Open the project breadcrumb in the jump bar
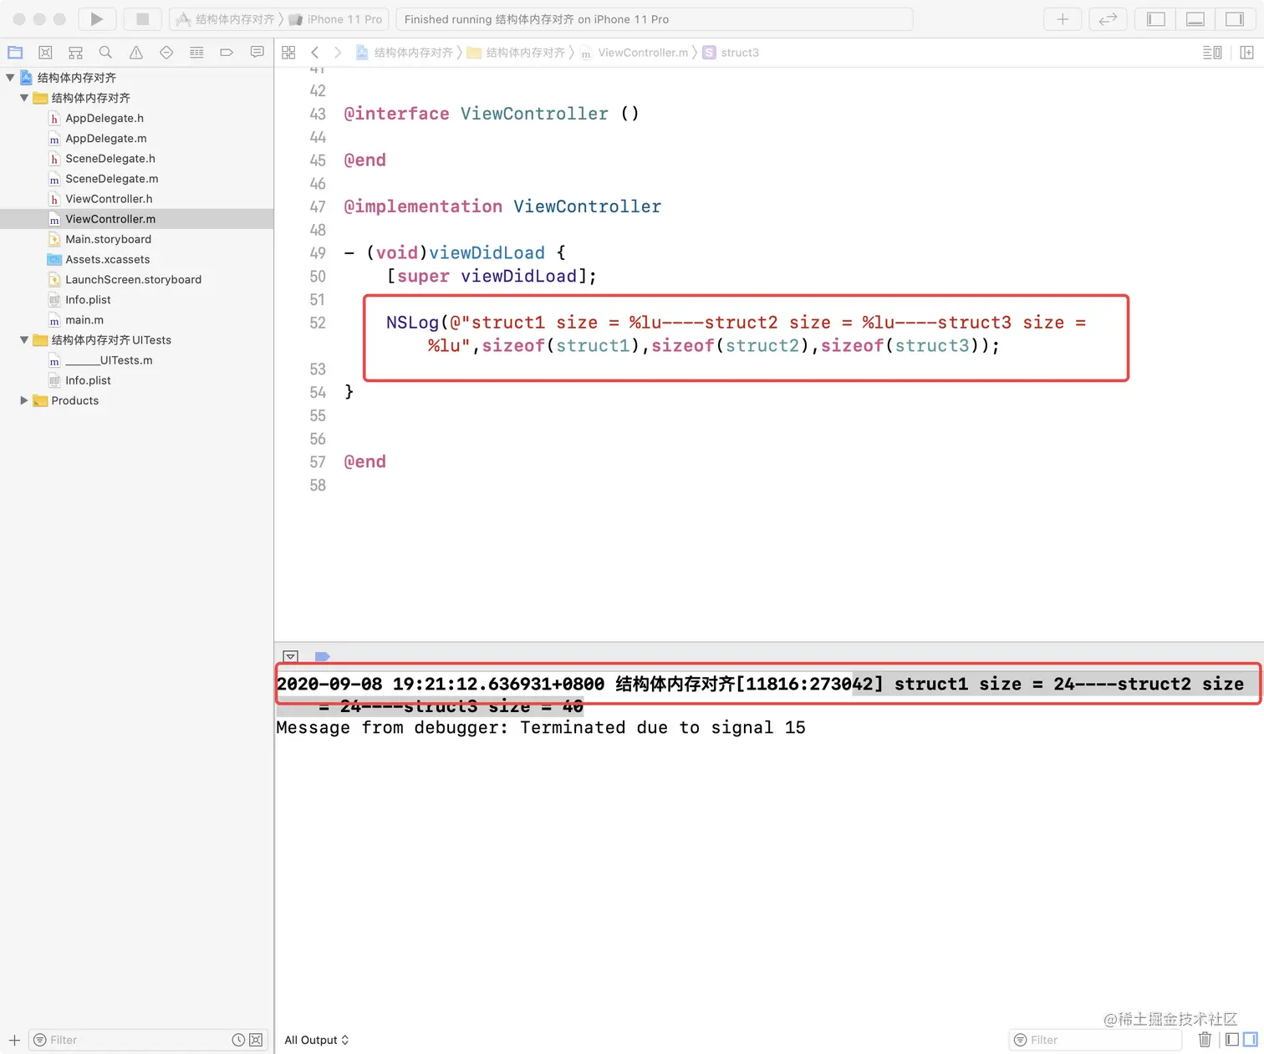This screenshot has width=1264, height=1054. pos(405,53)
